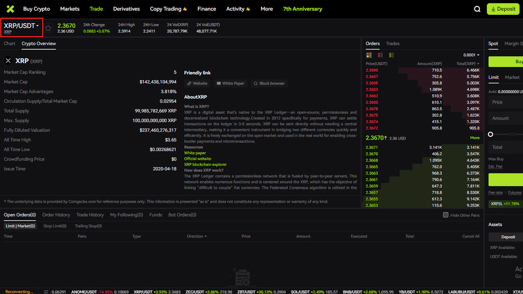Open the search magnifier icon
Image resolution: width=523 pixels, height=294 pixels.
pyautogui.click(x=477, y=9)
